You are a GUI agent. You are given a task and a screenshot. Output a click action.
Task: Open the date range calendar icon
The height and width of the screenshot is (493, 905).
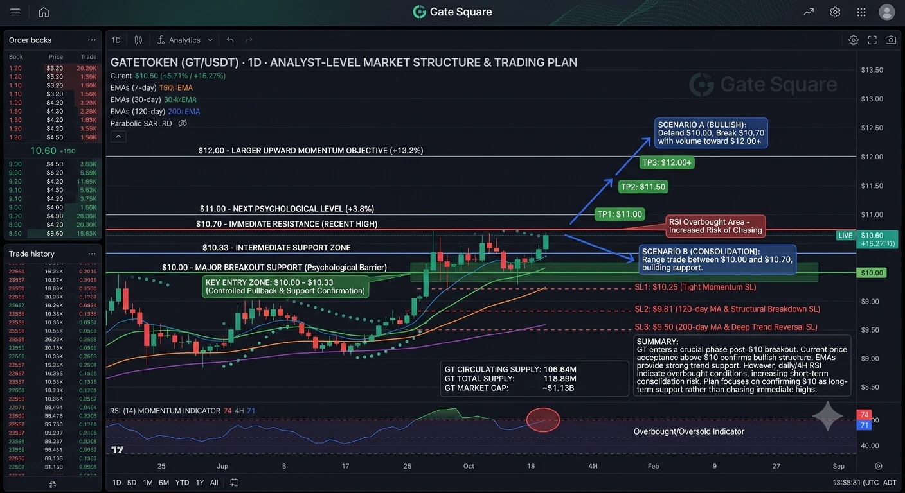[235, 482]
